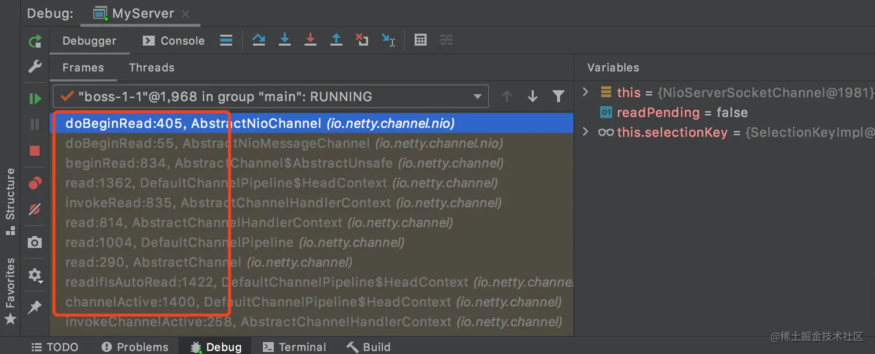Select frame readIfIsAutoRead:1422
Image resolution: width=875 pixels, height=354 pixels.
[311, 282]
